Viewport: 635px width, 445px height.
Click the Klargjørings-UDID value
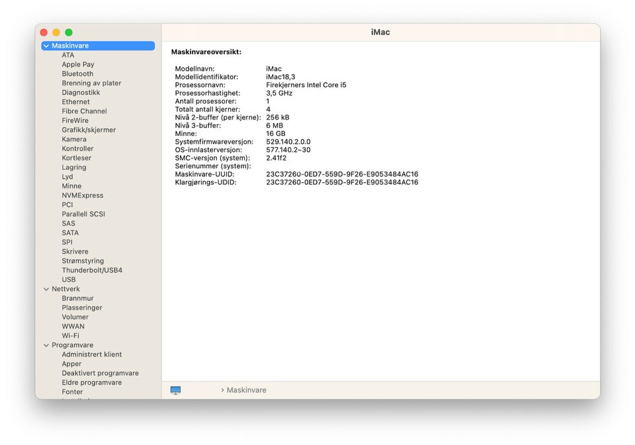pyautogui.click(x=342, y=182)
